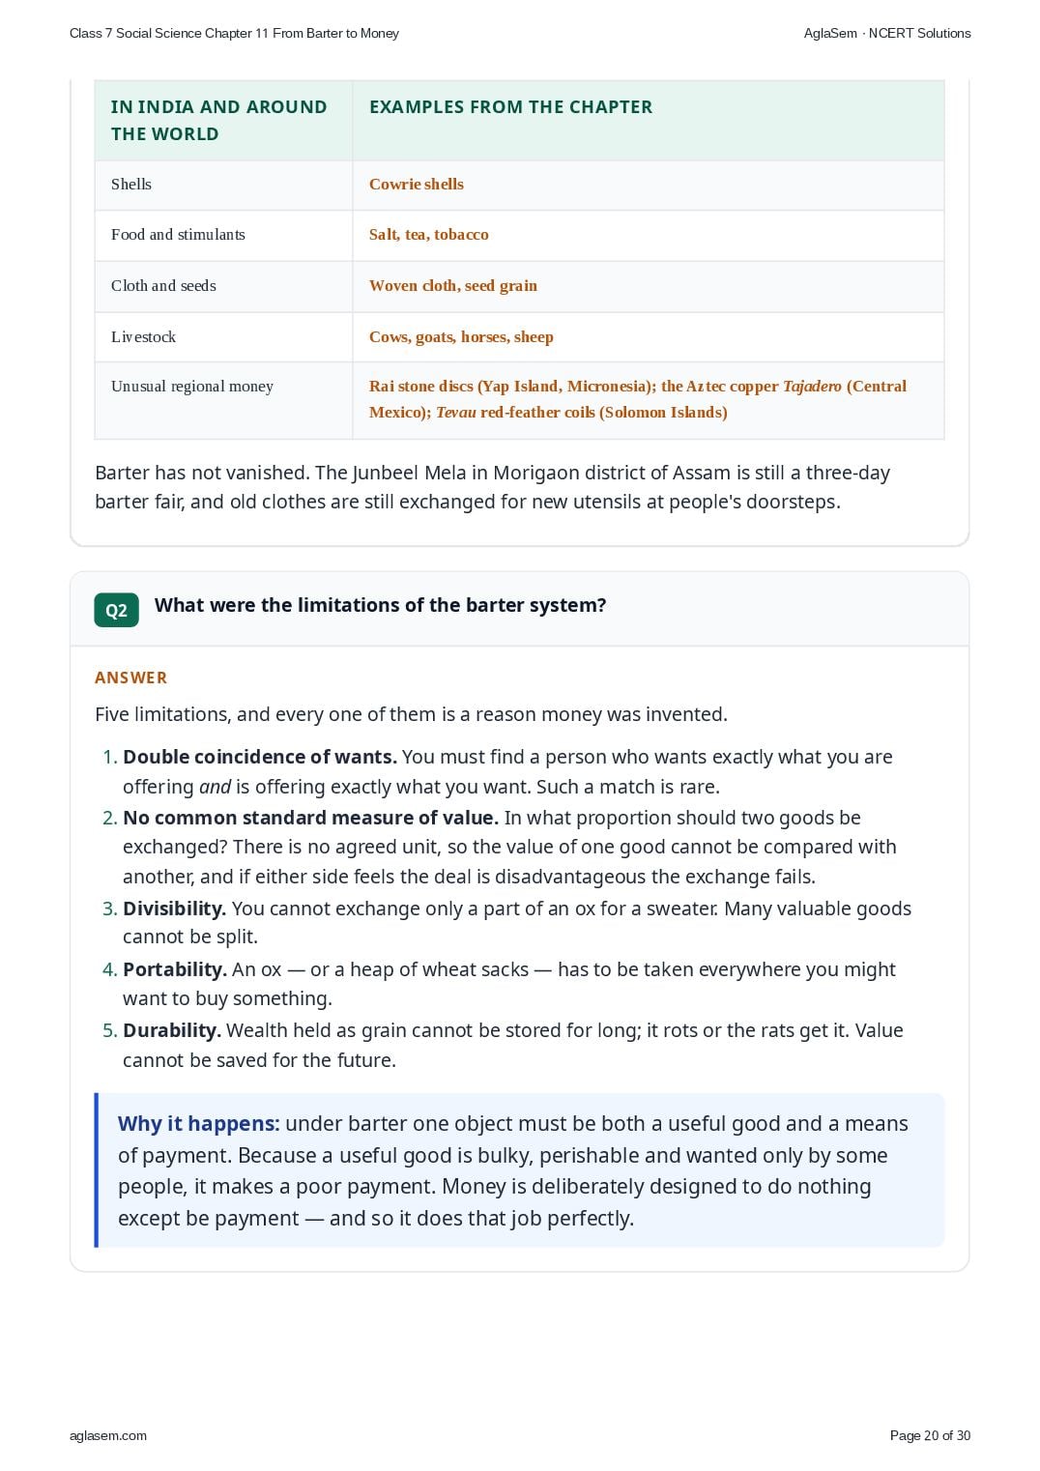Click the chapter title in the page header
The height and width of the screenshot is (1471, 1040).
[234, 33]
